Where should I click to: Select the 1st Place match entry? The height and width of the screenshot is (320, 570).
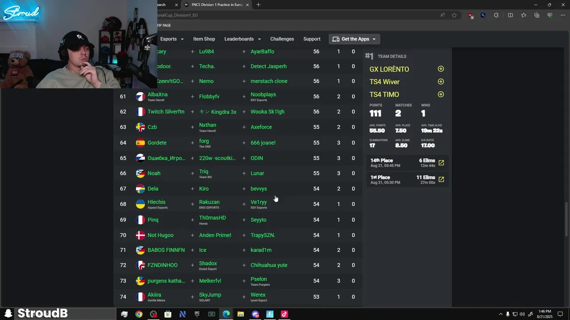coord(407,180)
